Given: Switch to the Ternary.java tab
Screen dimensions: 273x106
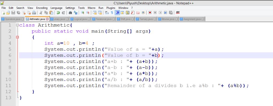Looking at the screenshot, I should click(146, 19).
